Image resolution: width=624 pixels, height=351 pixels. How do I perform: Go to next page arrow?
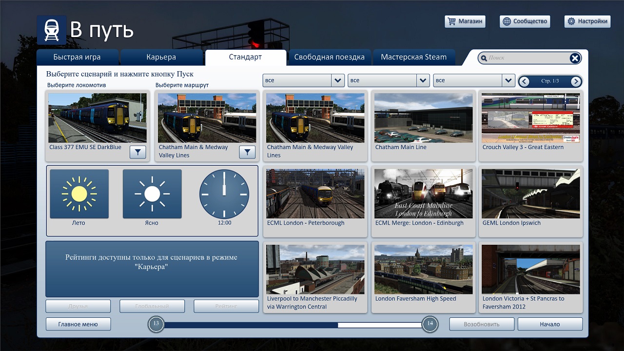576,81
